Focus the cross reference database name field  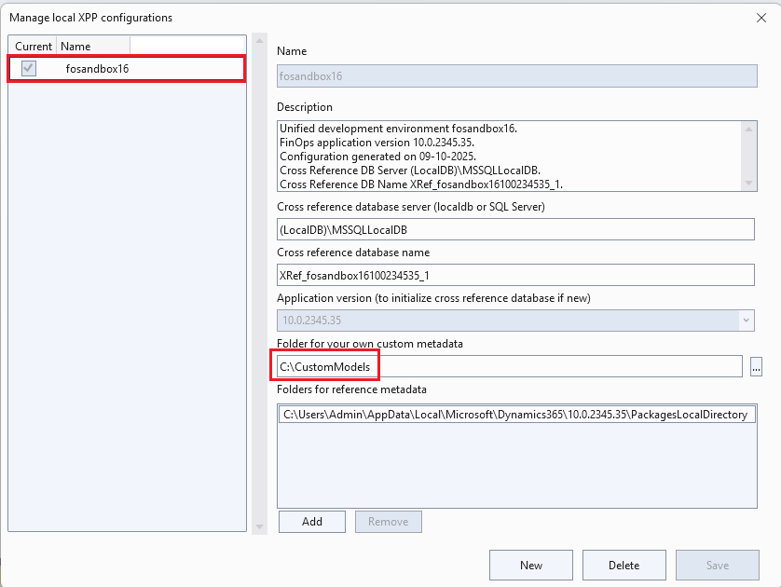click(x=515, y=274)
